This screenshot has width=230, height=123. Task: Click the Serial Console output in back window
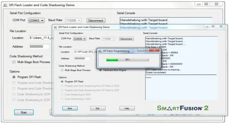point(166,21)
